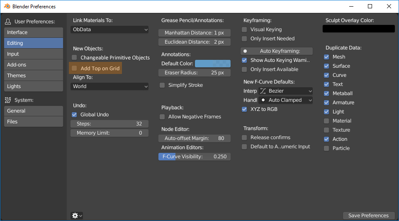This screenshot has width=399, height=221.
Task: Open the Add-ons section
Action: 34,65
